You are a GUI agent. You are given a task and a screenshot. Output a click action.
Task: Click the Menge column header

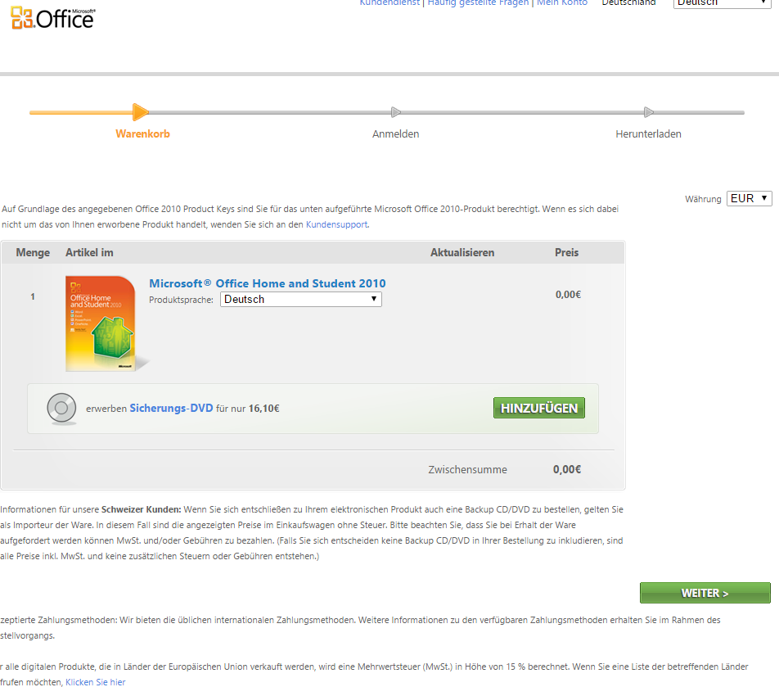(33, 252)
